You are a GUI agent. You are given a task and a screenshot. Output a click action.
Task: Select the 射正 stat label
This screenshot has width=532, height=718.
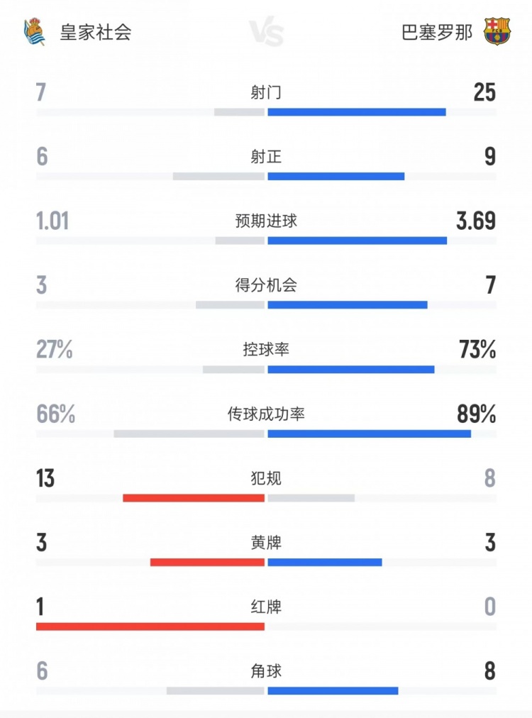click(266, 156)
